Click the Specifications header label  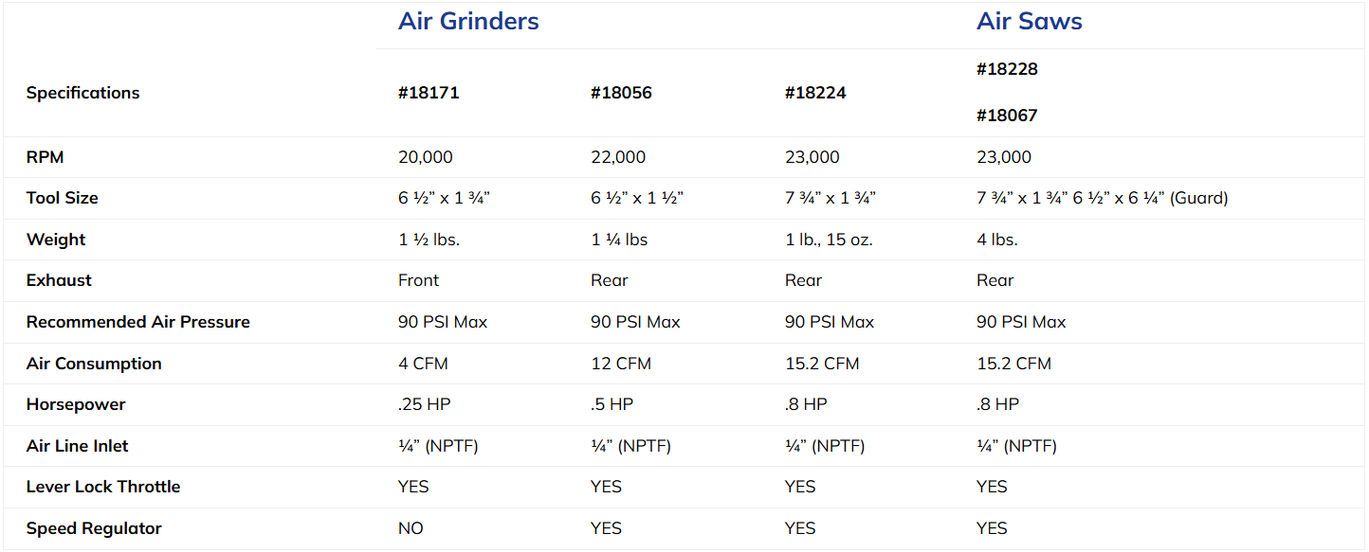82,93
